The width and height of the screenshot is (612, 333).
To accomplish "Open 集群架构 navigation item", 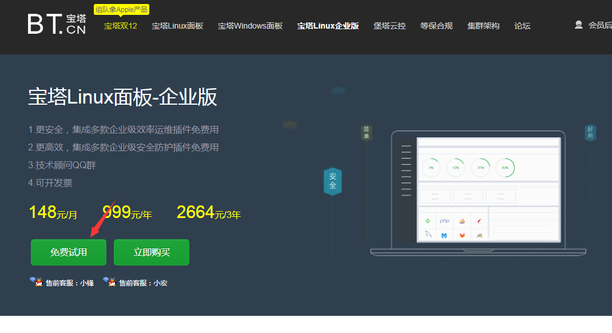I will pos(483,26).
